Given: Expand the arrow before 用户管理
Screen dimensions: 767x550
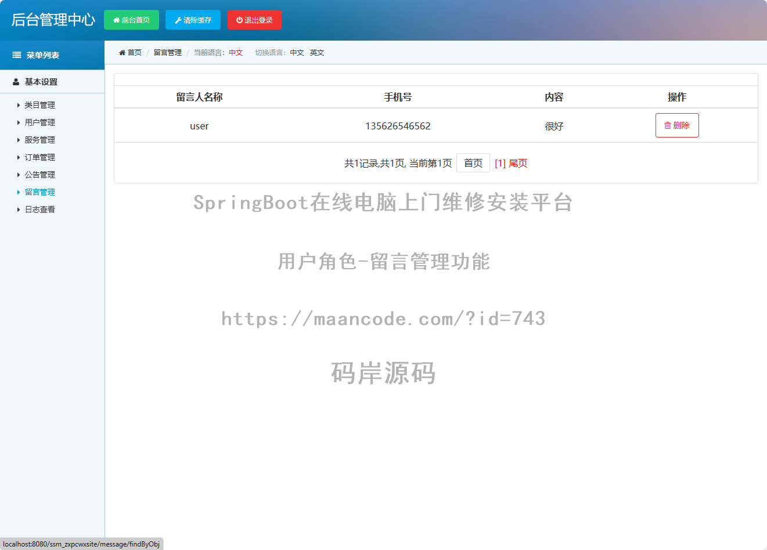Looking at the screenshot, I should click(19, 122).
